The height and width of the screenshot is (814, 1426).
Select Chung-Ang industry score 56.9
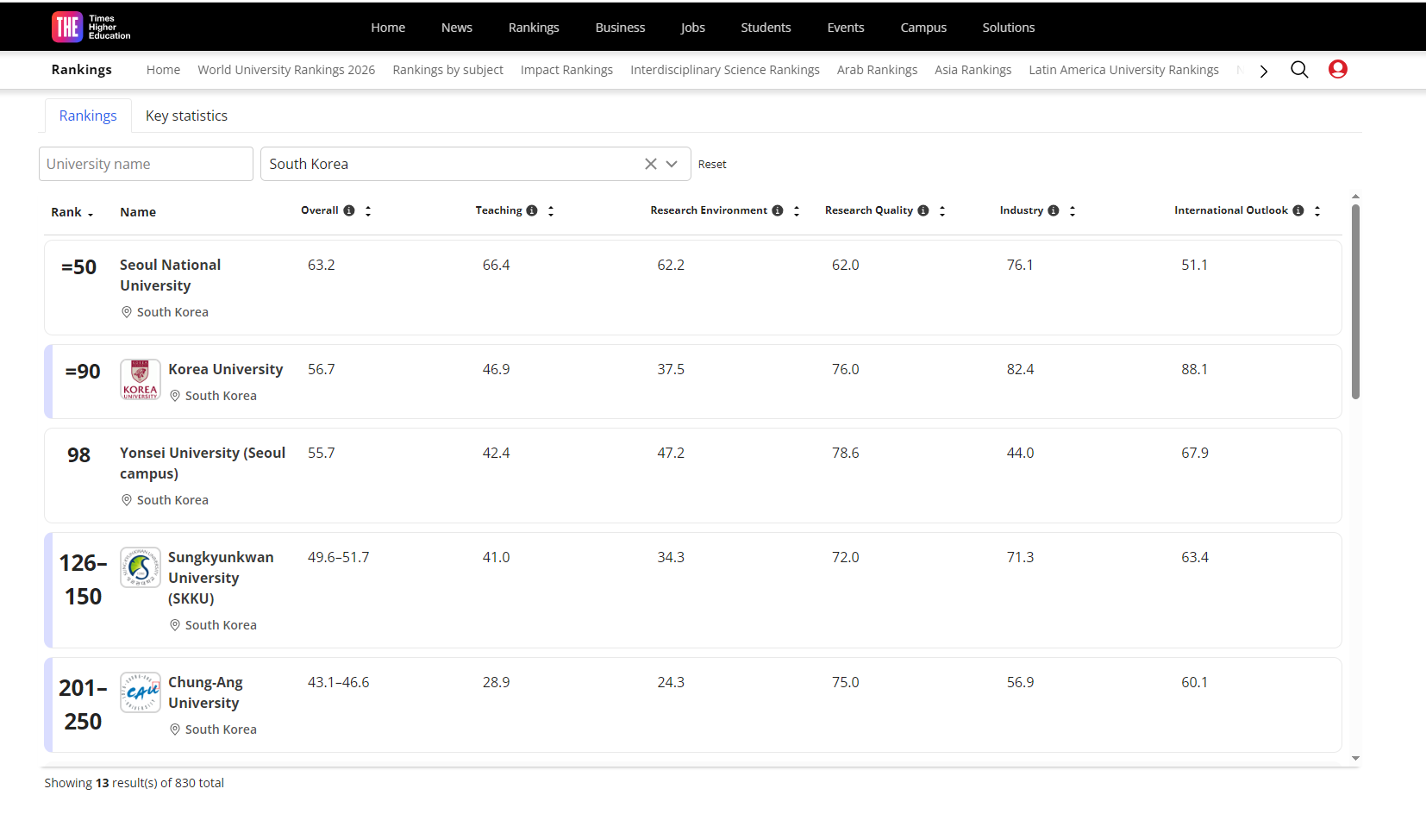coord(1020,682)
